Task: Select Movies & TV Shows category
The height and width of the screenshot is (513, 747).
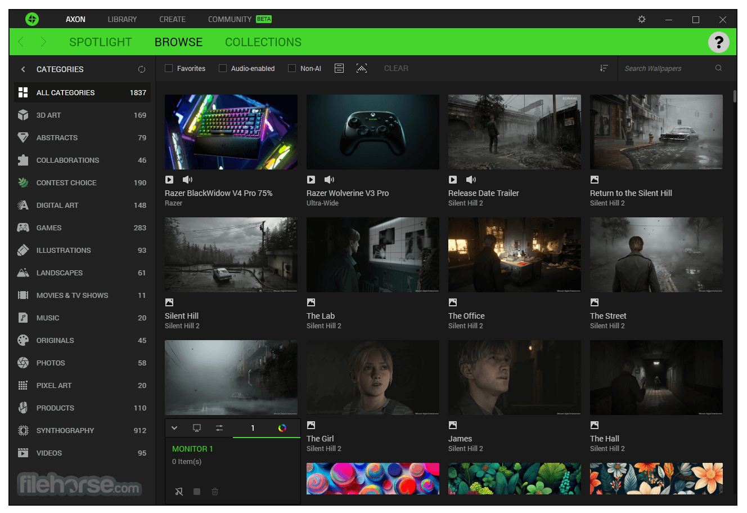Action: 82,295
